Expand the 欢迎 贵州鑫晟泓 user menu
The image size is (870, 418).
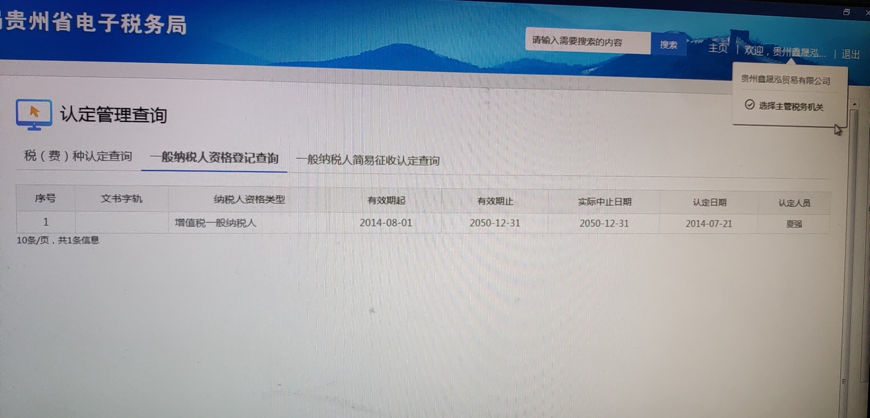click(x=784, y=52)
